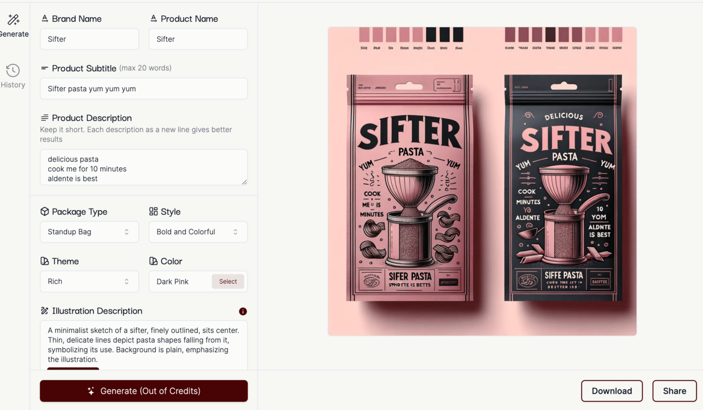Viewport: 703px width, 410px height.
Task: Share the generated design
Action: 674,391
